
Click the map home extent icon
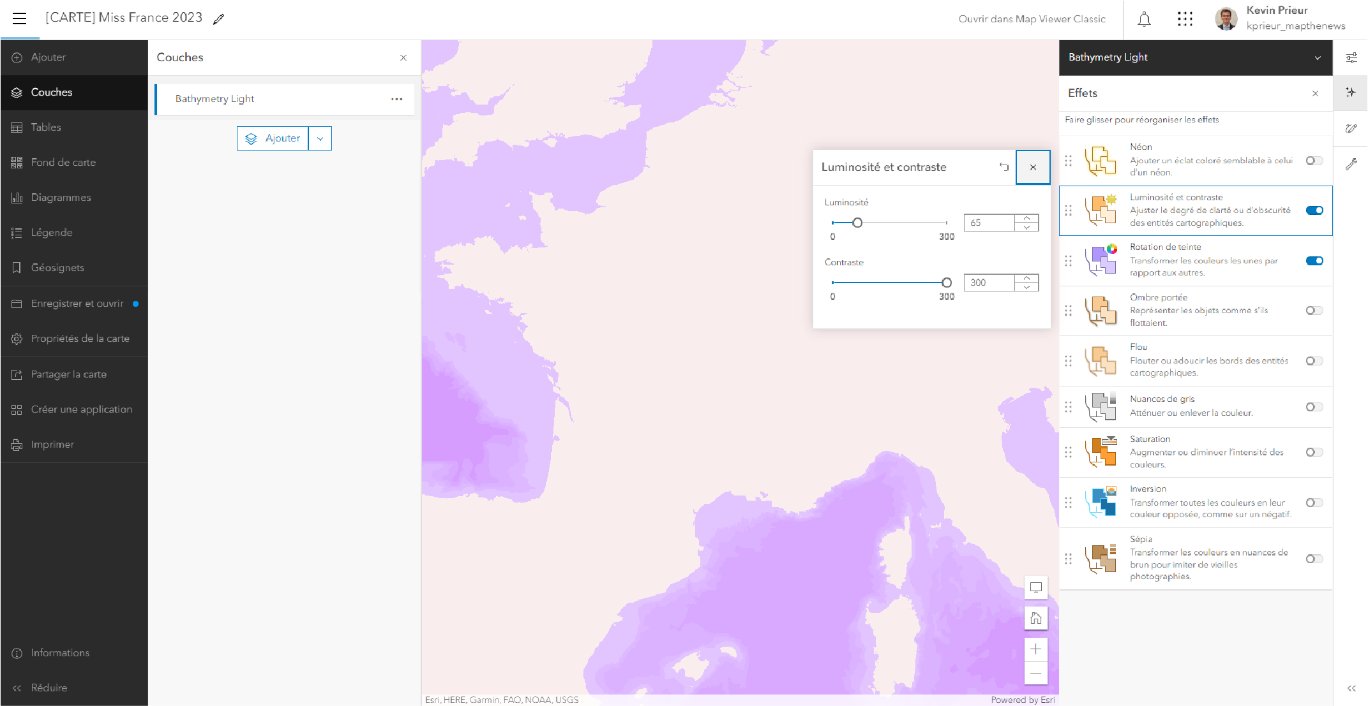[1035, 618]
